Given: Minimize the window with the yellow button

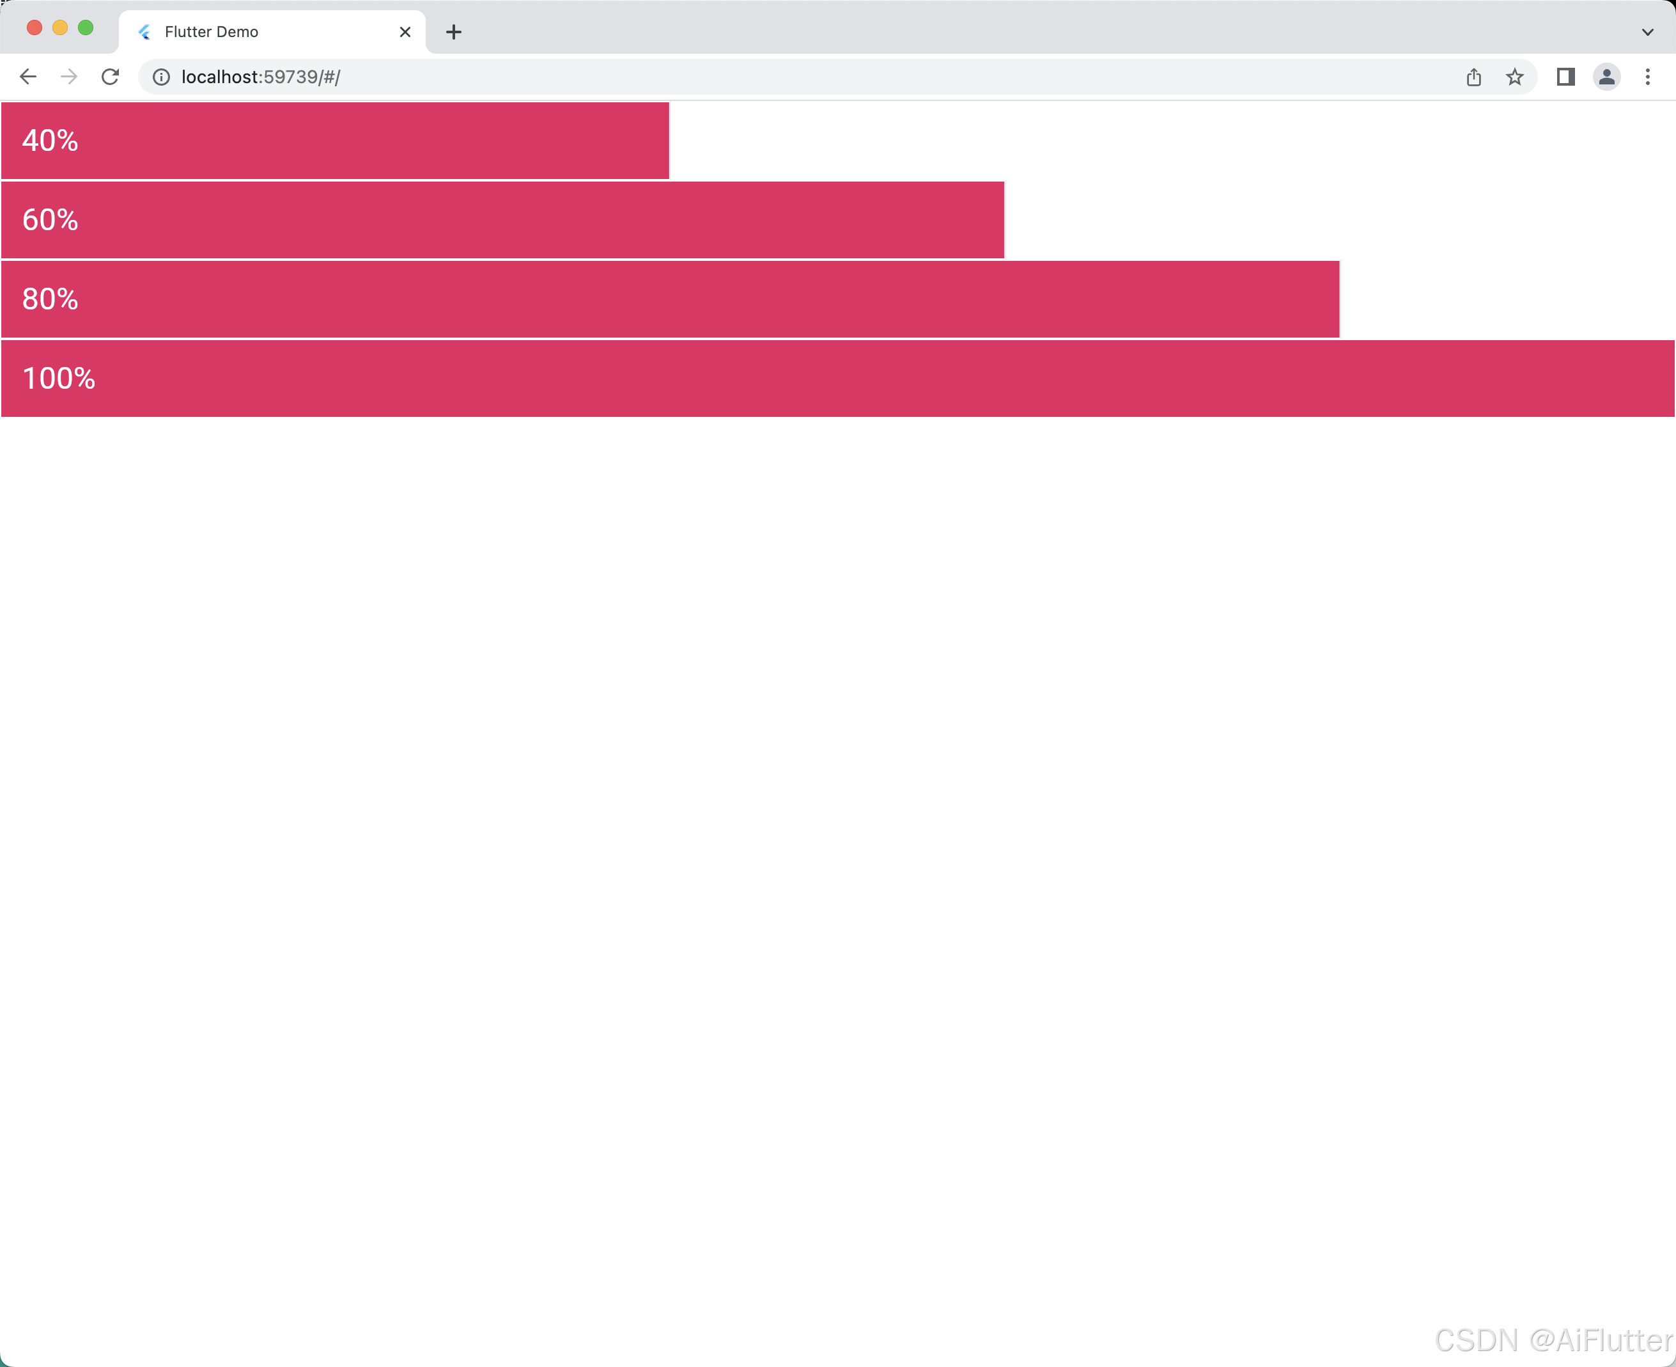Looking at the screenshot, I should pyautogui.click(x=60, y=27).
